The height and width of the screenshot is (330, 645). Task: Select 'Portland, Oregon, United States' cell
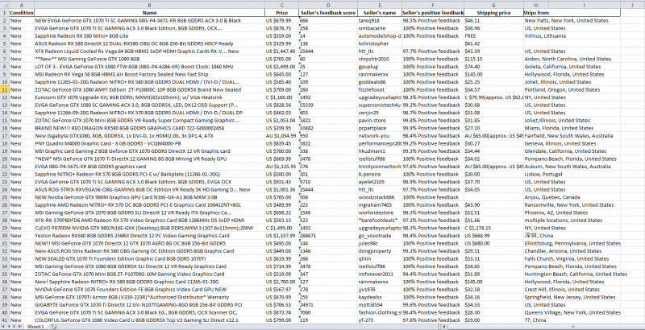click(x=535, y=89)
